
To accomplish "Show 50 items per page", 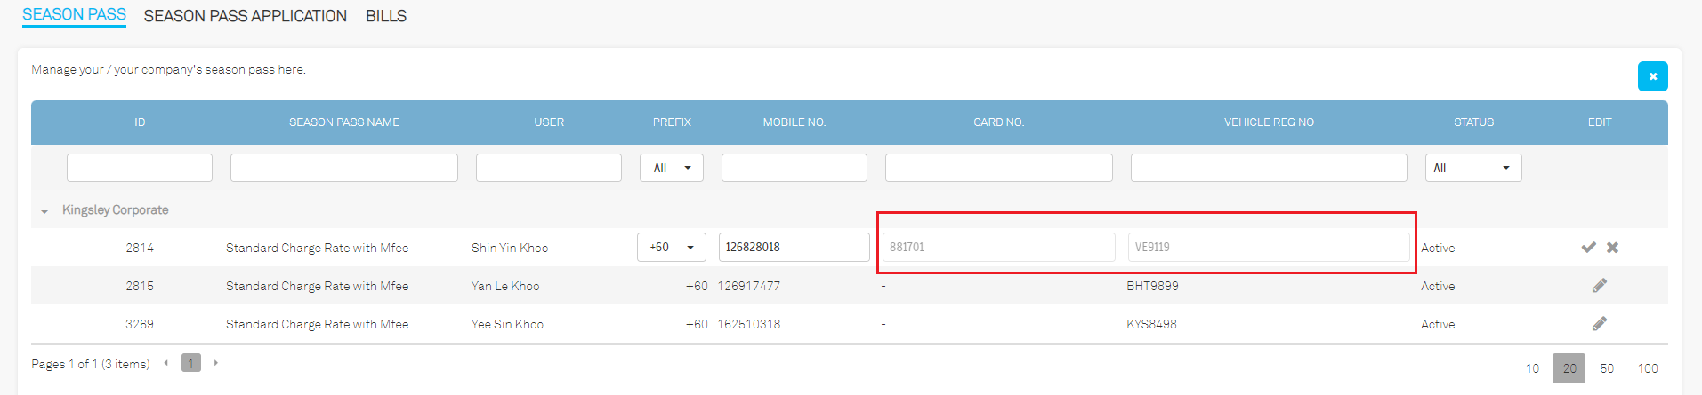I will pos(1606,368).
